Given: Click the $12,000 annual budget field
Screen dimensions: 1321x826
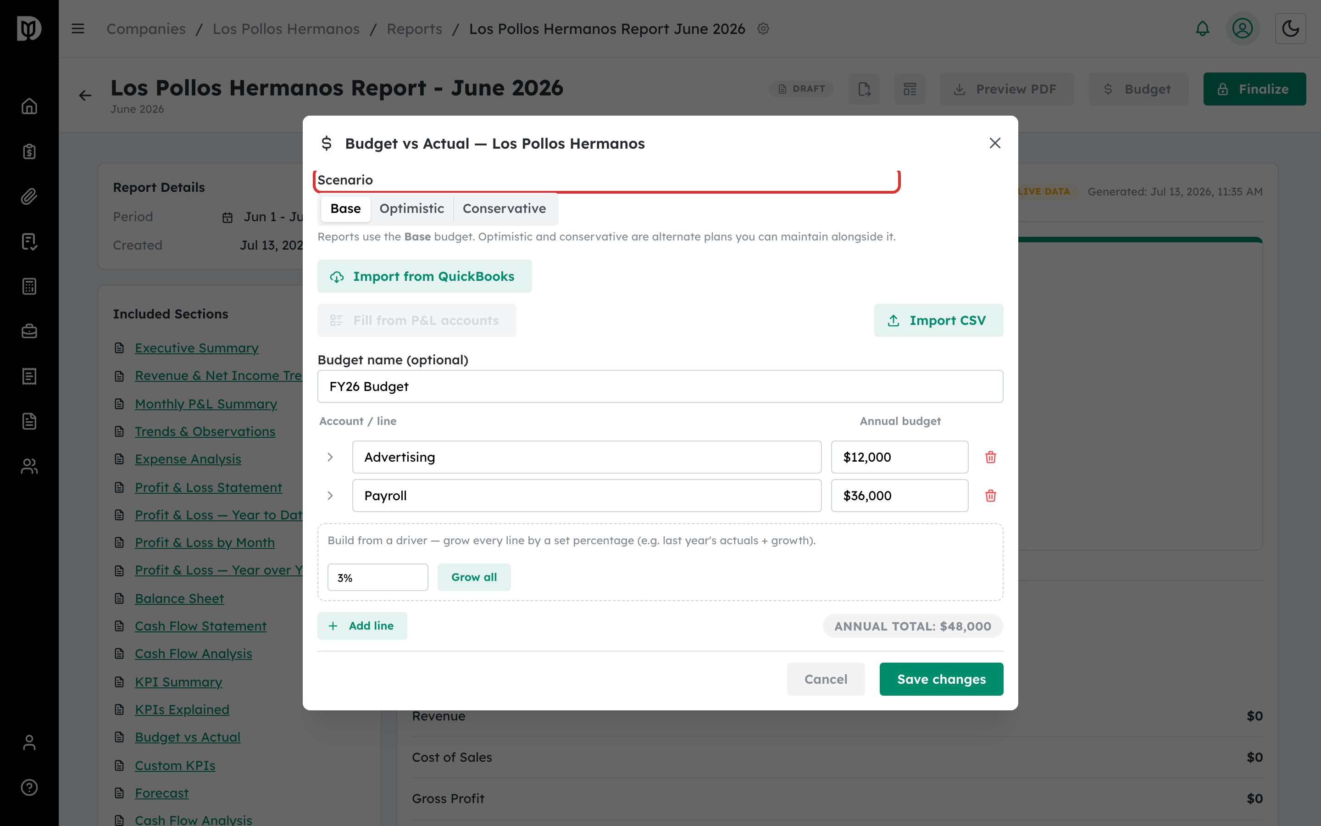Looking at the screenshot, I should tap(899, 457).
